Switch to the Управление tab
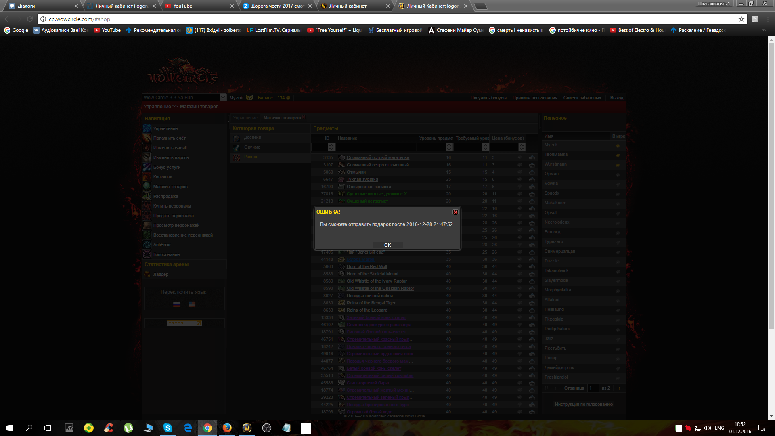Screen dimensions: 775x436 (245, 118)
